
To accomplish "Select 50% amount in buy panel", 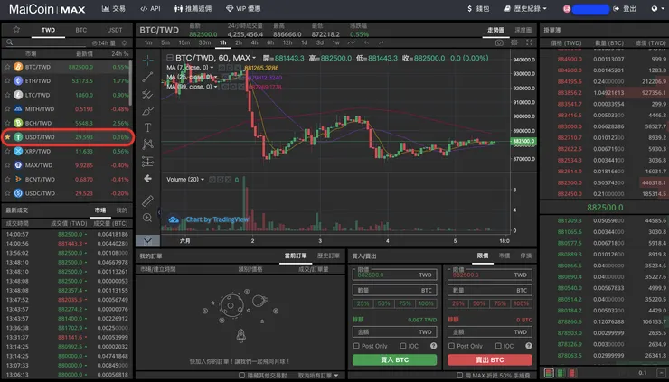I will tap(383, 303).
